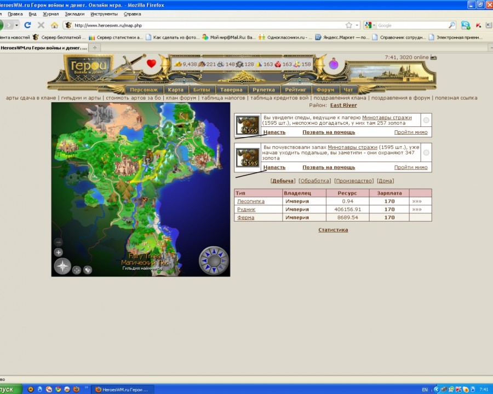Click the purple mana potion icon
This screenshot has width=493, height=394.
[x=333, y=64]
